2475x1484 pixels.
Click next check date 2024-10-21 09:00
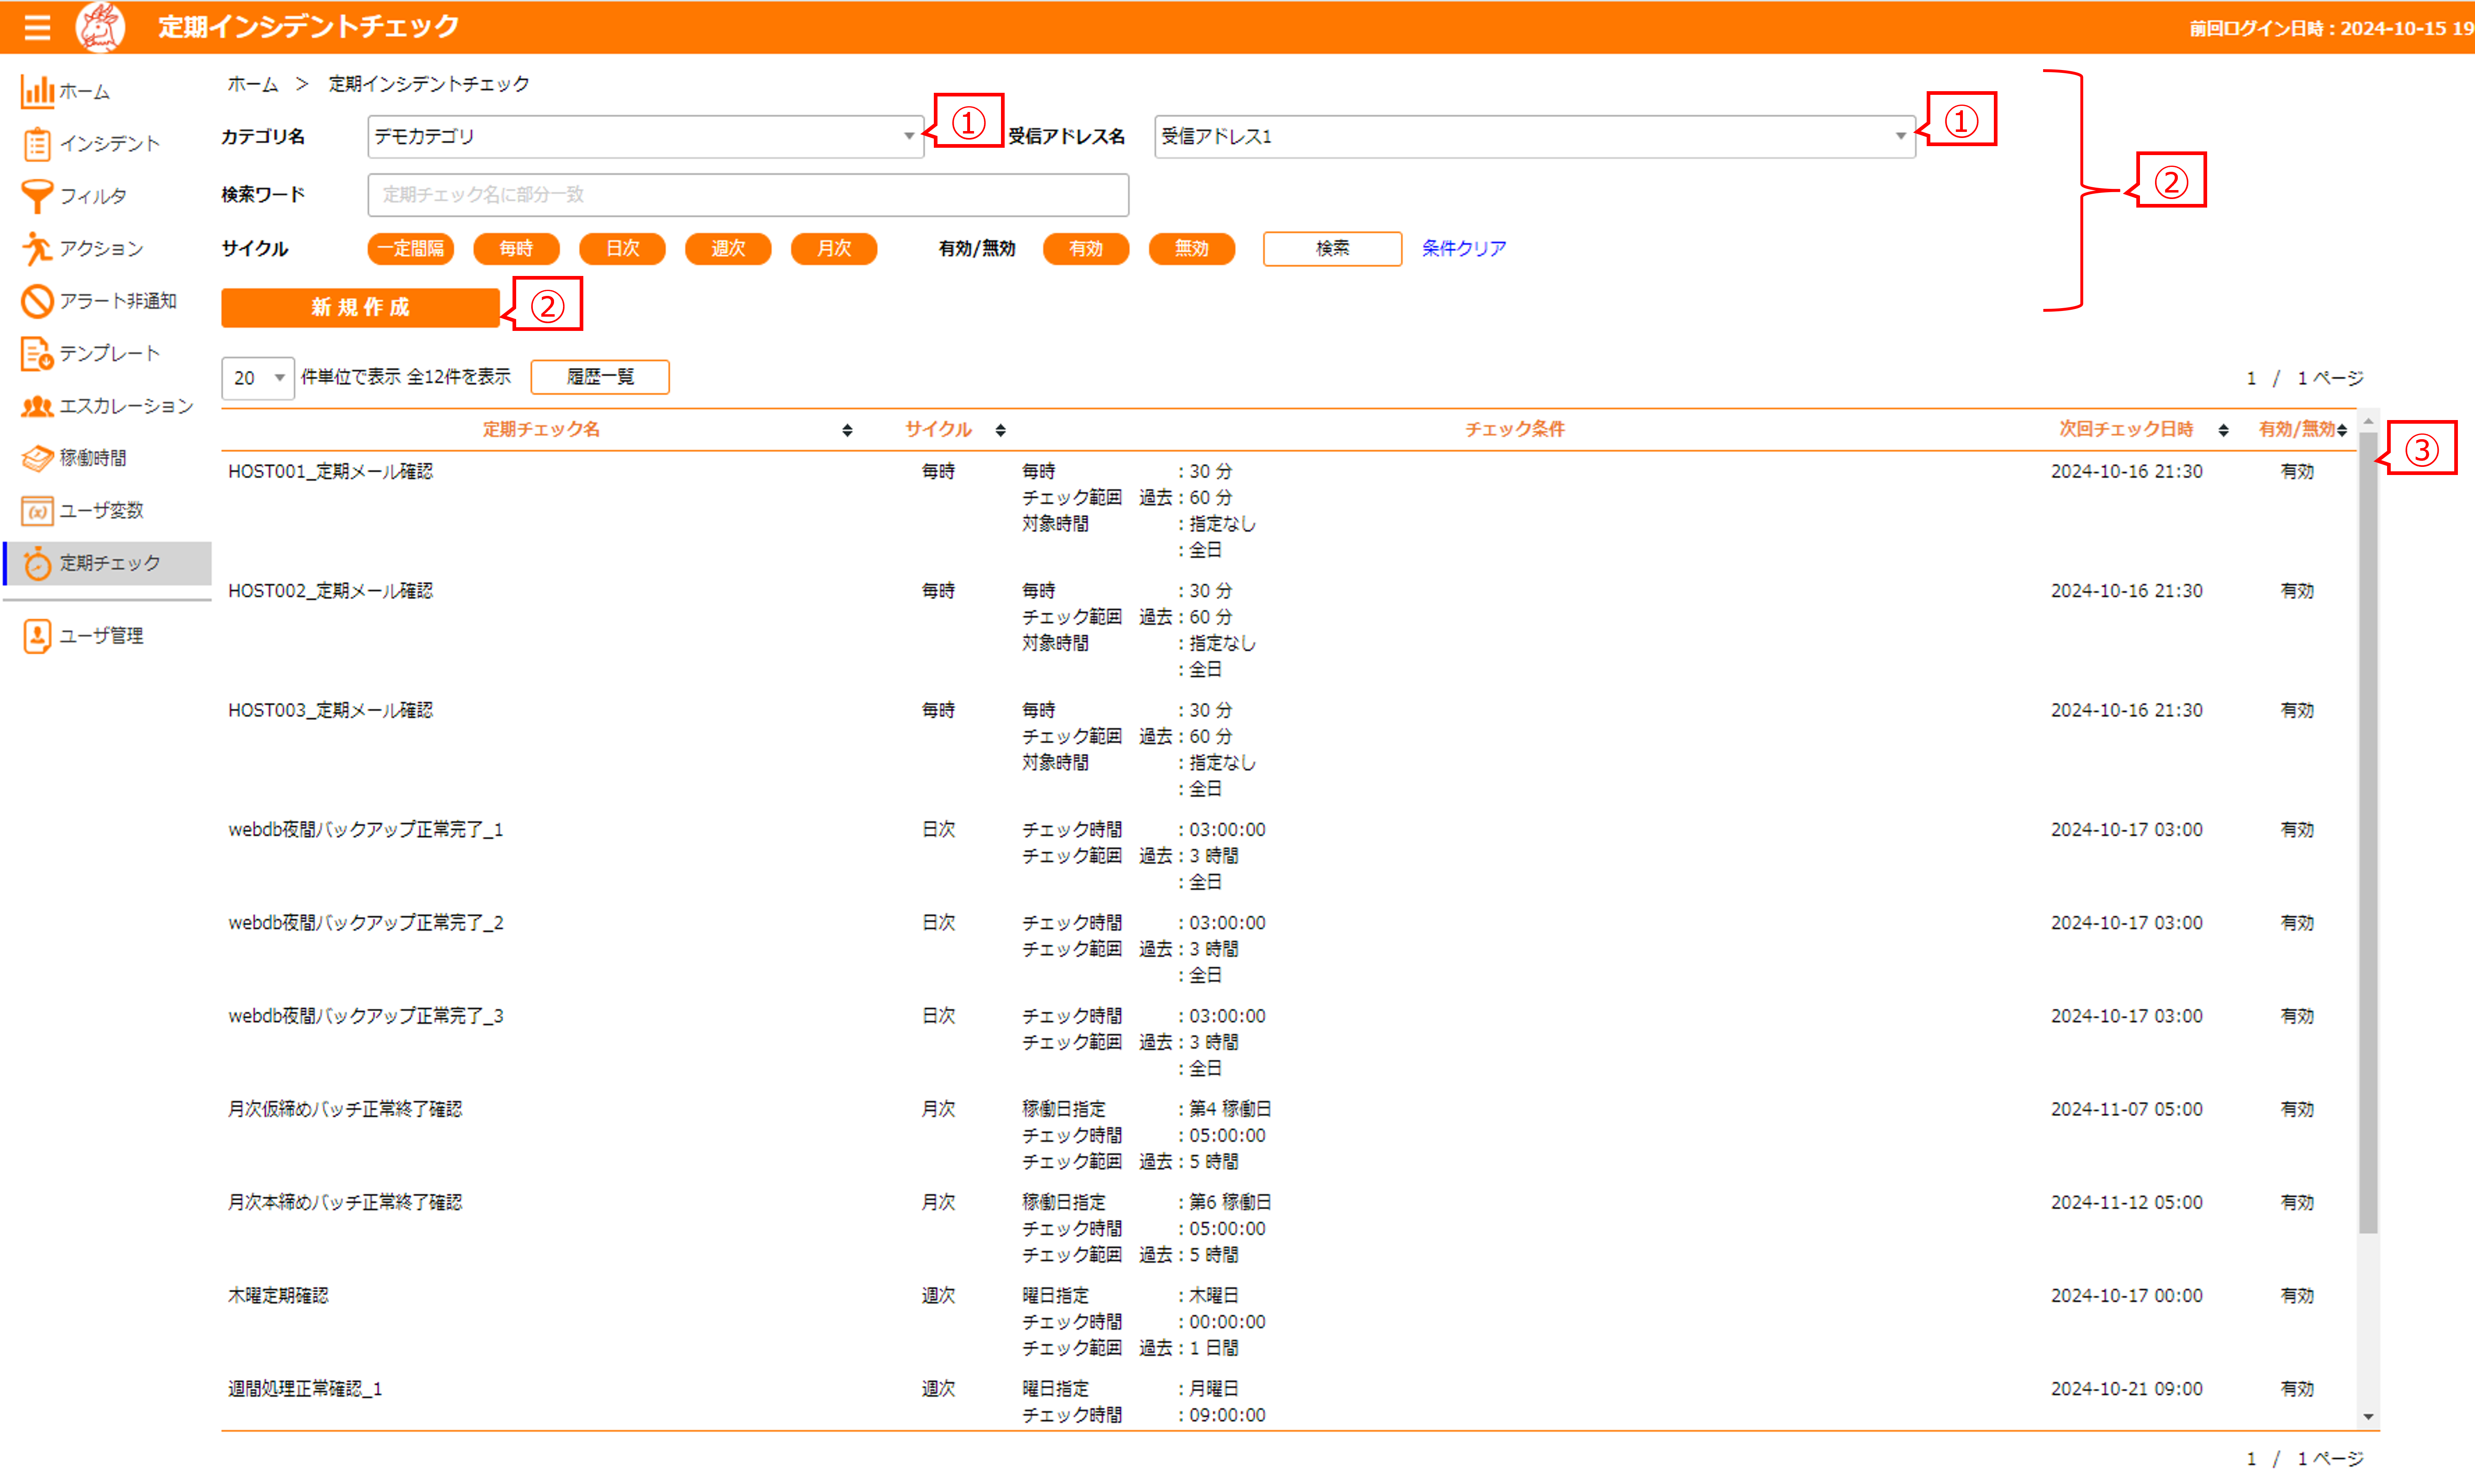2126,1389
